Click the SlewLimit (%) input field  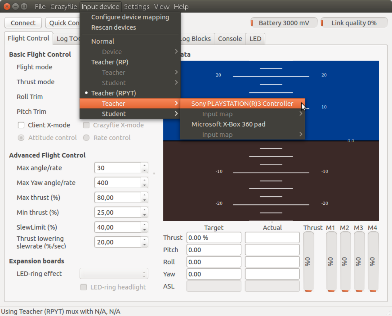click(118, 227)
